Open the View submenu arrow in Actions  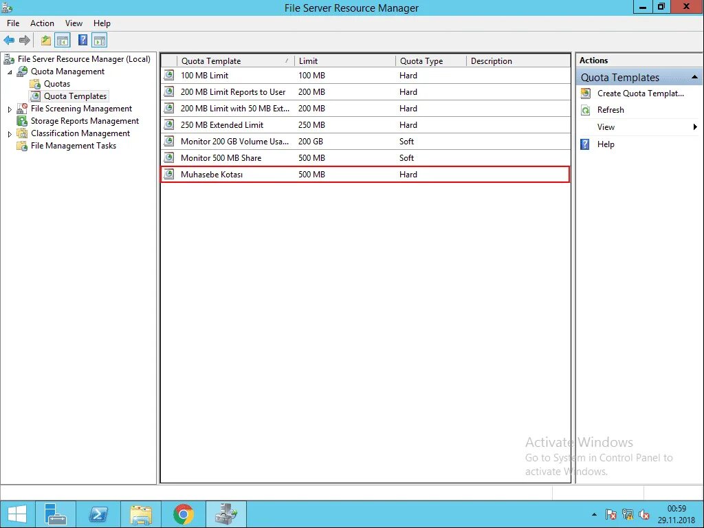click(x=694, y=127)
